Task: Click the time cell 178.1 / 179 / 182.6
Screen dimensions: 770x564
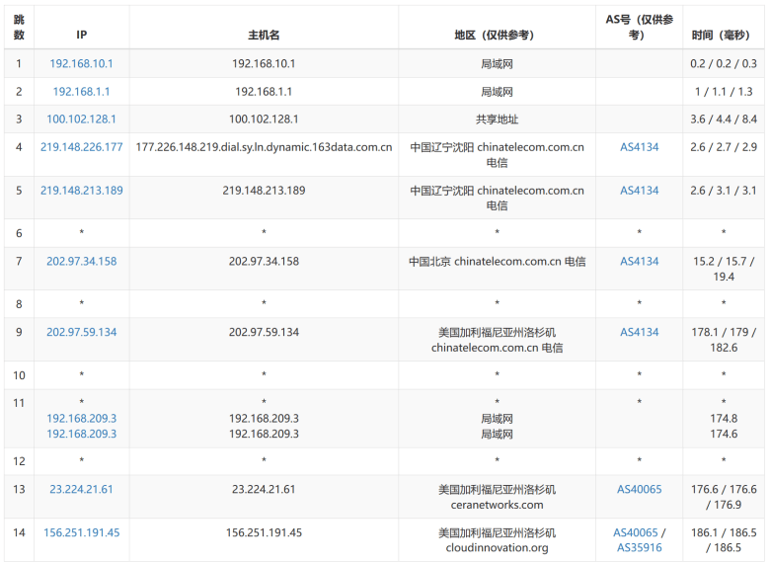Action: 724,340
